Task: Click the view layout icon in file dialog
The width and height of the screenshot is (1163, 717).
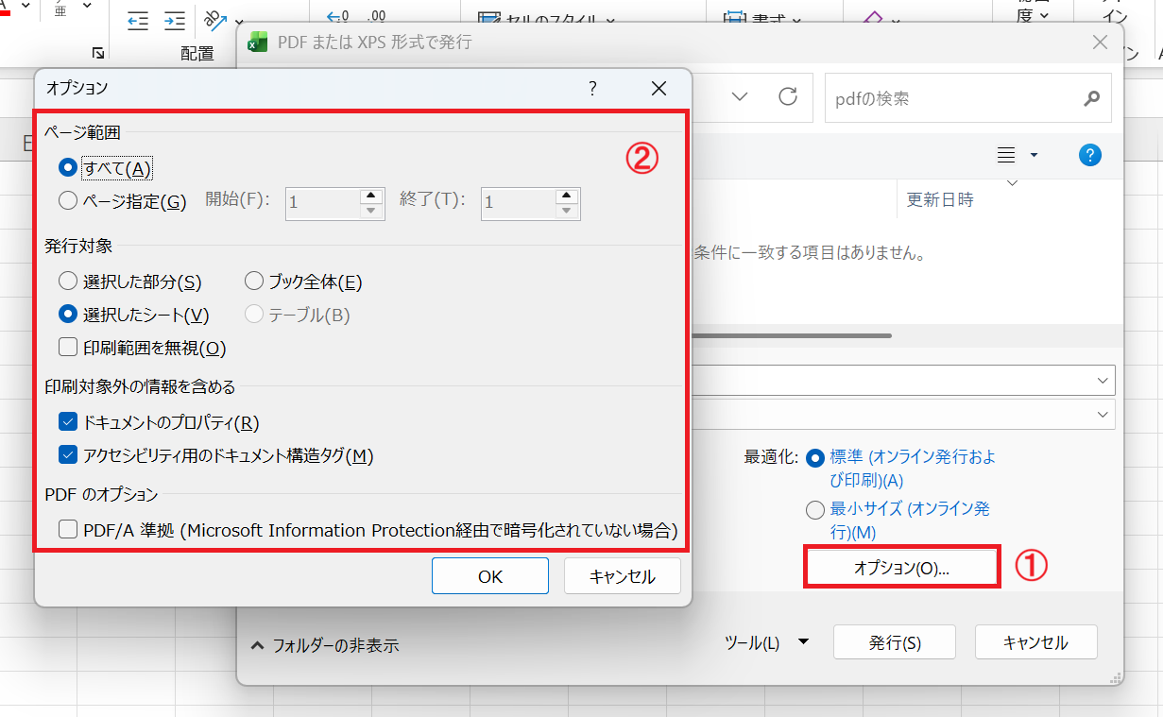Action: tap(1007, 155)
